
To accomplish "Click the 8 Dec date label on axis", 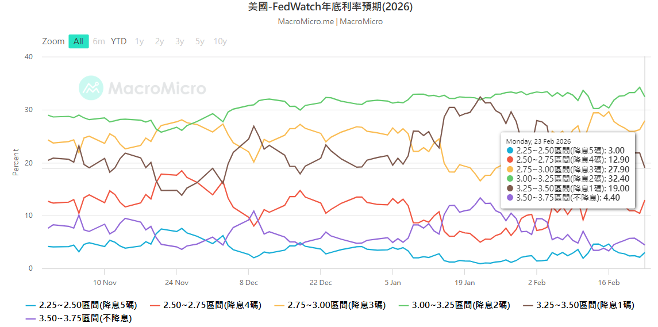I will pos(249,282).
